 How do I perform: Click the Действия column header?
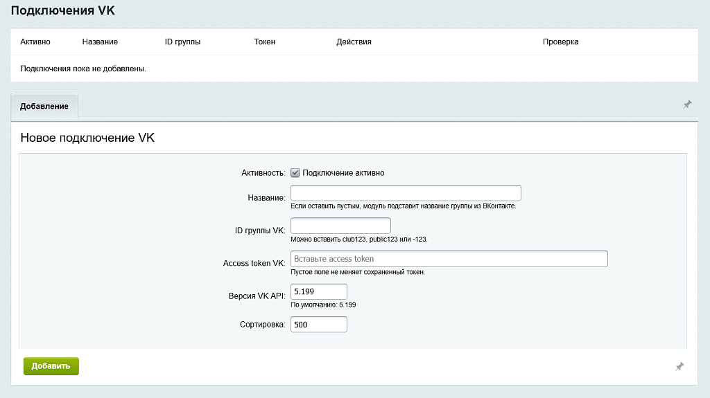click(x=354, y=42)
